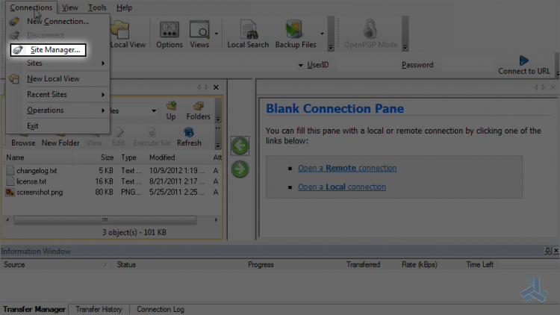Sort files by Size column header

[x=94, y=157]
